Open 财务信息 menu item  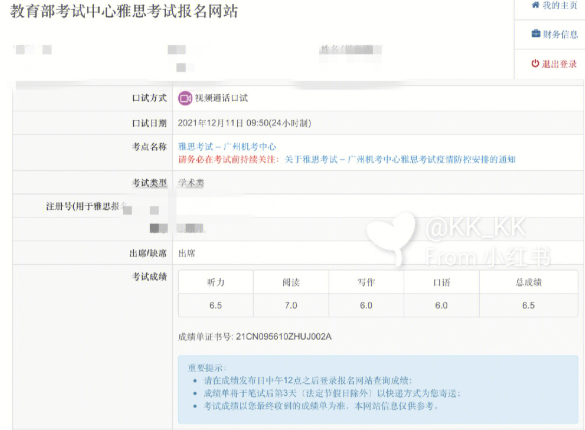(x=555, y=34)
